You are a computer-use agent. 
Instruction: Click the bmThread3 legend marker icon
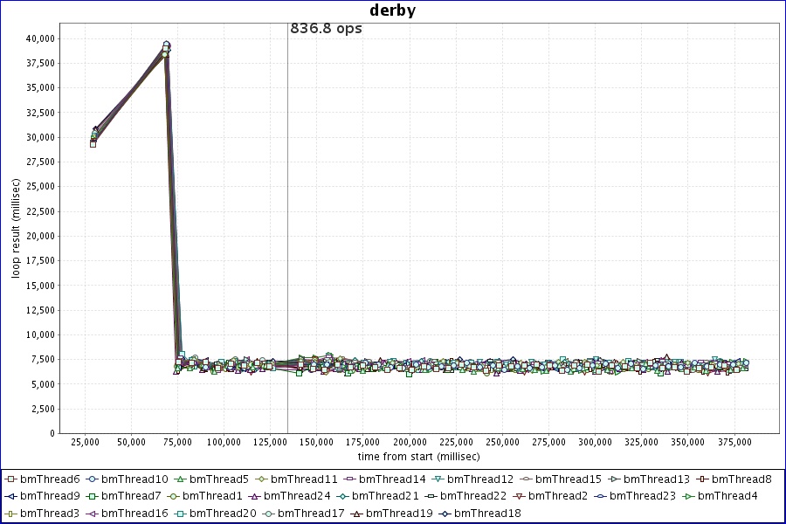coord(11,514)
